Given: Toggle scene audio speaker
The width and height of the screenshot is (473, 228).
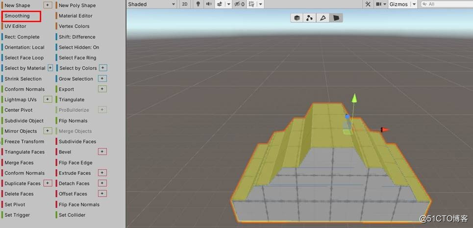Looking at the screenshot, I should pyautogui.click(x=208, y=4).
